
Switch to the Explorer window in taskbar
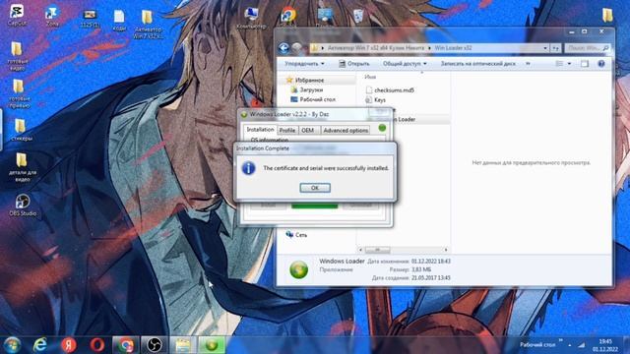pos(183,345)
